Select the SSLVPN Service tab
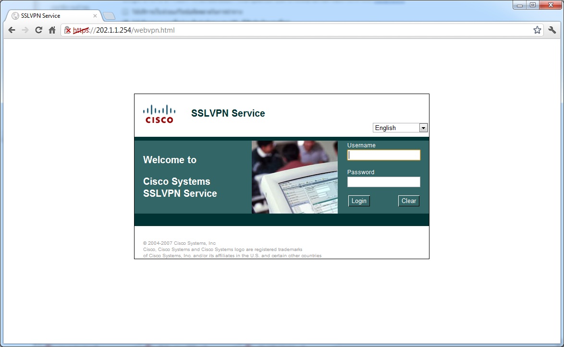The image size is (564, 347). point(53,16)
